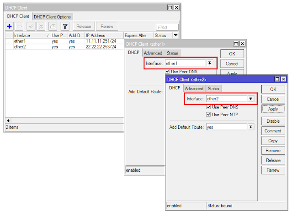Select the DHCP tab in the ether2 window

pyautogui.click(x=175, y=88)
